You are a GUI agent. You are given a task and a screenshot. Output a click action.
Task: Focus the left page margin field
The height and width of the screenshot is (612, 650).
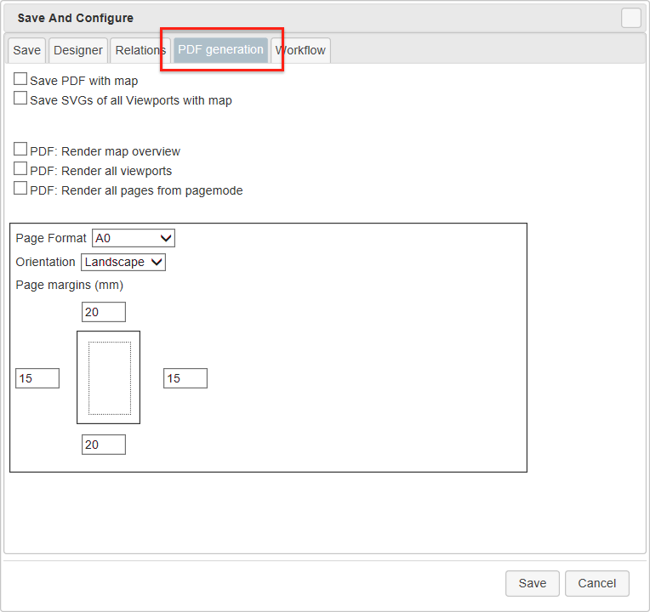(37, 378)
